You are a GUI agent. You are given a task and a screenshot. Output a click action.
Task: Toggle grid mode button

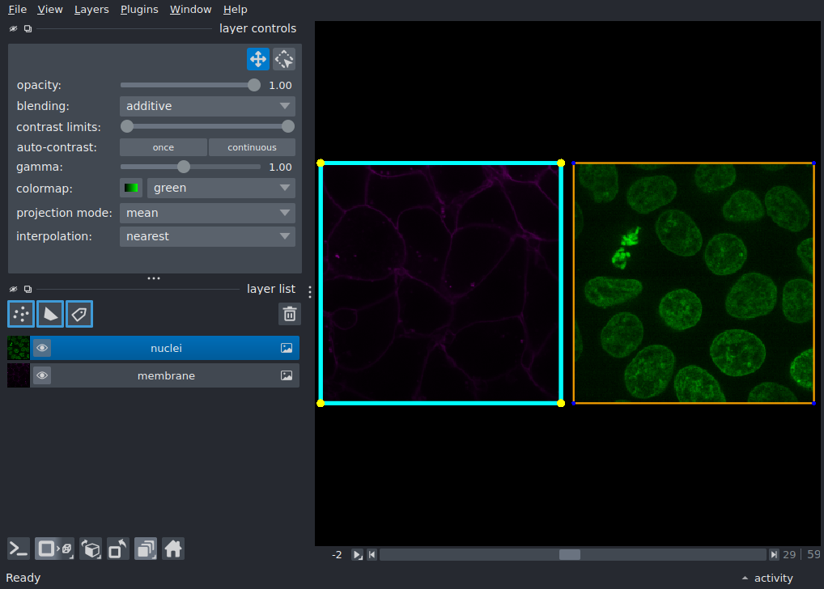point(146,549)
